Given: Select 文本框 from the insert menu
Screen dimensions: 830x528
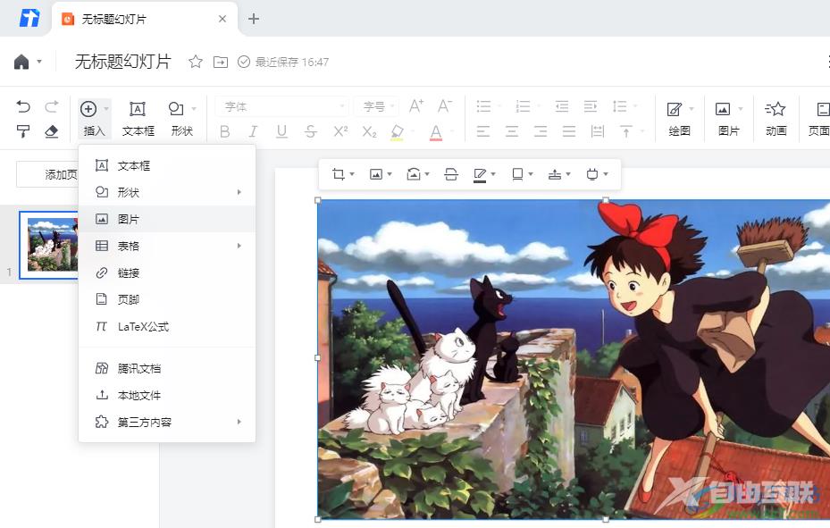Looking at the screenshot, I should click(x=167, y=165).
